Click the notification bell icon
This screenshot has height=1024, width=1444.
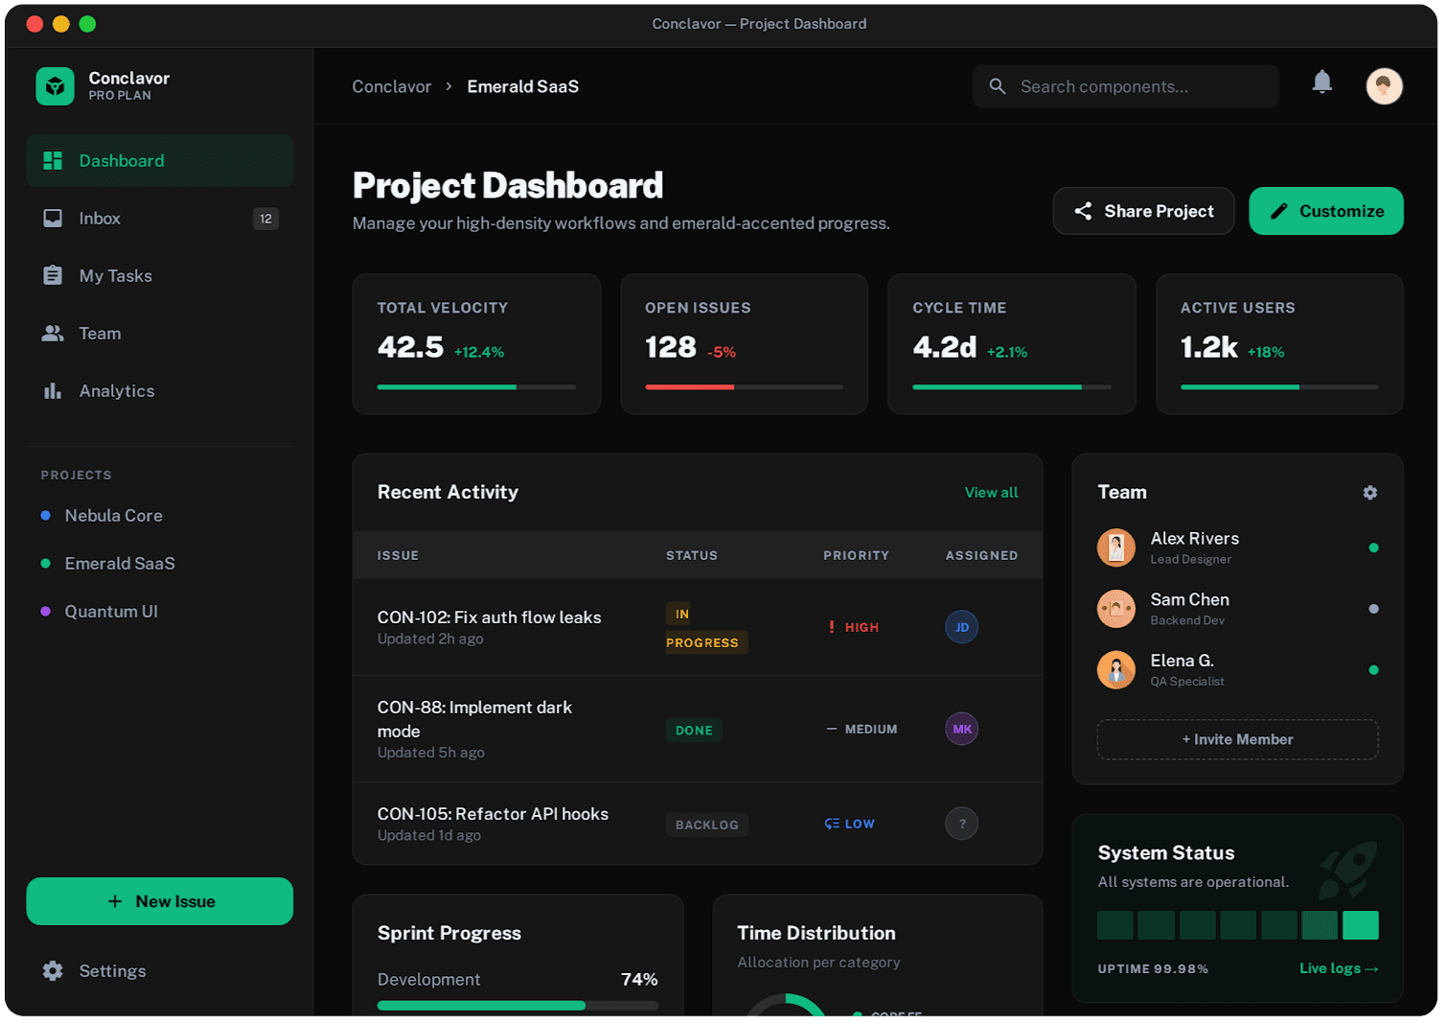[x=1322, y=82]
